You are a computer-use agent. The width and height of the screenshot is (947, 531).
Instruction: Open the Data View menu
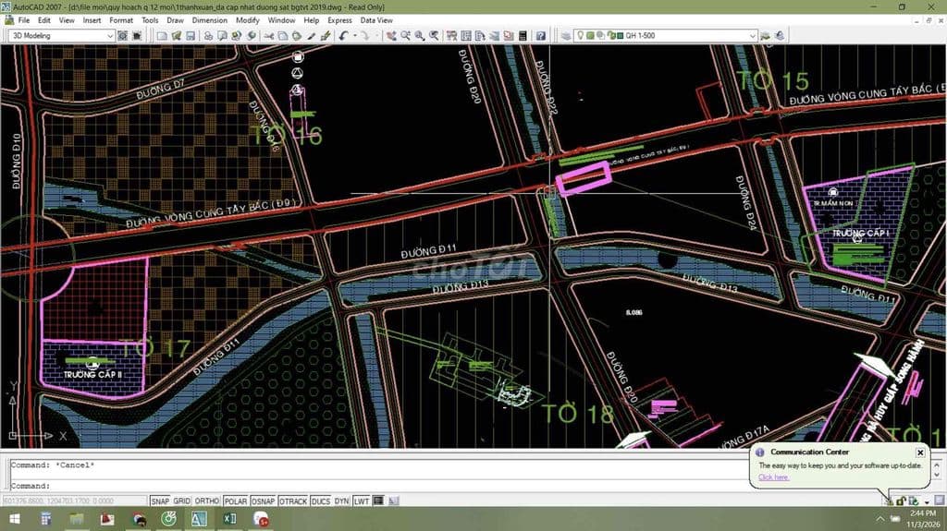[x=376, y=20]
